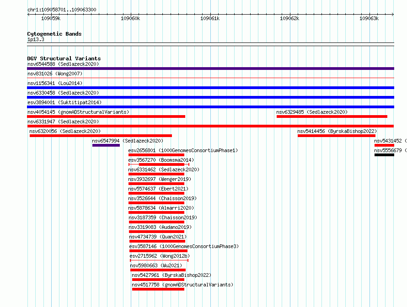This screenshot has height=307, width=407.
Task: Select the red nsv6329485 variant bar
Action: tap(332, 116)
